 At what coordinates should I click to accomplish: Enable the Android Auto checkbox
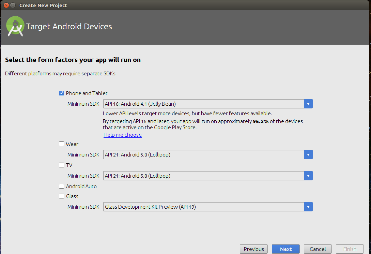pos(62,186)
